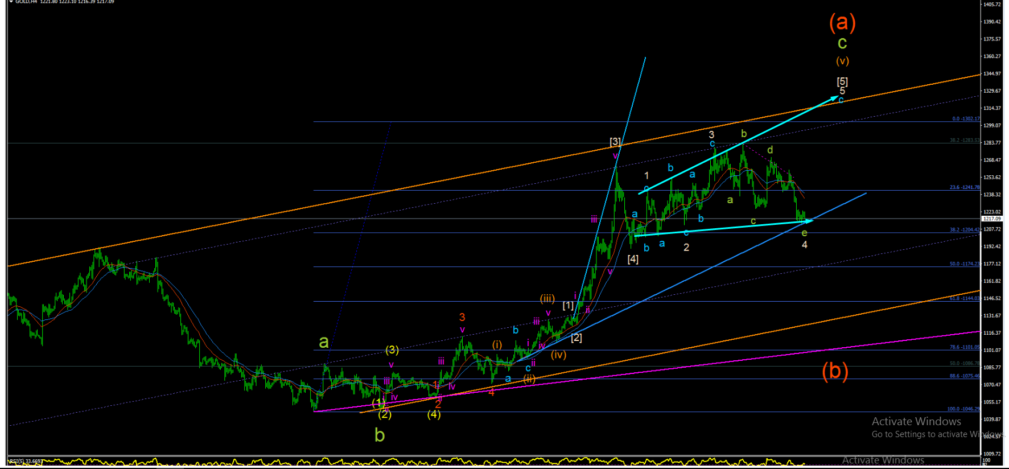The width and height of the screenshot is (1009, 469).
Task: Click the orange (iv) wave label
Action: tap(559, 355)
